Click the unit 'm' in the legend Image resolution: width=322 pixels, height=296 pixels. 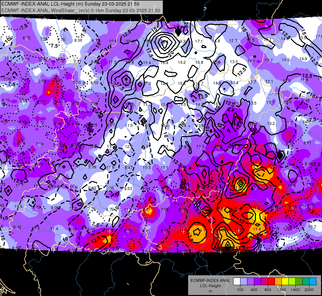click(x=210, y=291)
